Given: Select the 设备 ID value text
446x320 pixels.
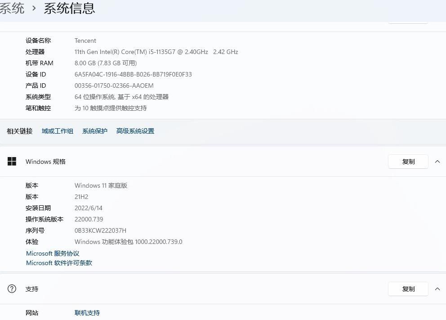Looking at the screenshot, I should point(133,74).
